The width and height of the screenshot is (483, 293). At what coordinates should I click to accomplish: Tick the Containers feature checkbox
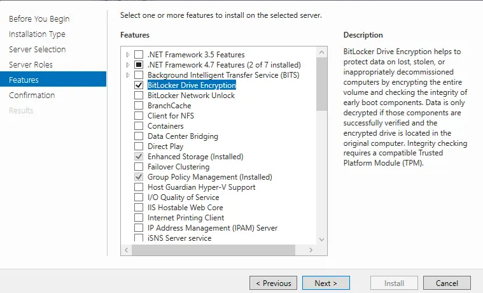139,126
